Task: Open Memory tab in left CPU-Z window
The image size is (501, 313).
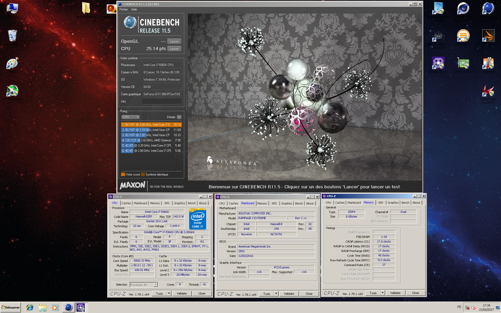Action: 155,203
